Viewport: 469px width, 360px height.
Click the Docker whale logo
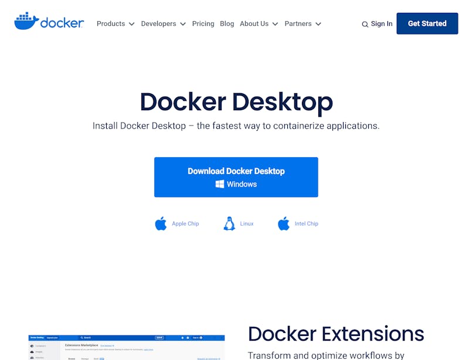click(49, 21)
